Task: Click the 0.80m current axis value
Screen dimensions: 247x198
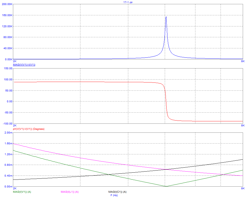Action: click(x=8, y=165)
